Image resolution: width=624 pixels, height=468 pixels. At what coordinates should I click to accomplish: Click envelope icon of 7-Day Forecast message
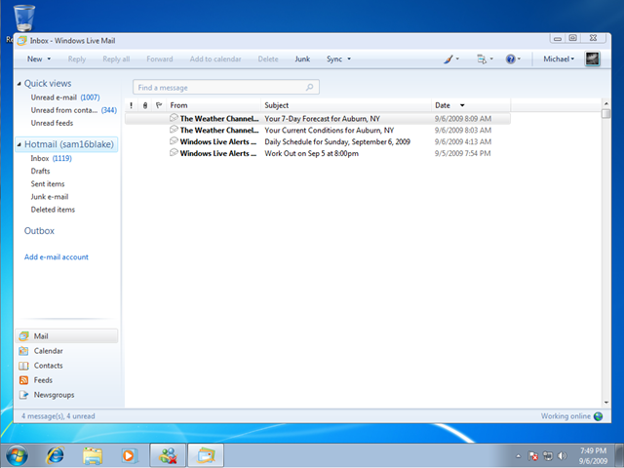[x=174, y=118]
